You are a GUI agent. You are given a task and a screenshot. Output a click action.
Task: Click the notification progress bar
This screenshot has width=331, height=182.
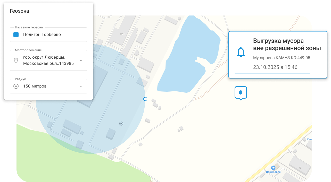coord(272,74)
